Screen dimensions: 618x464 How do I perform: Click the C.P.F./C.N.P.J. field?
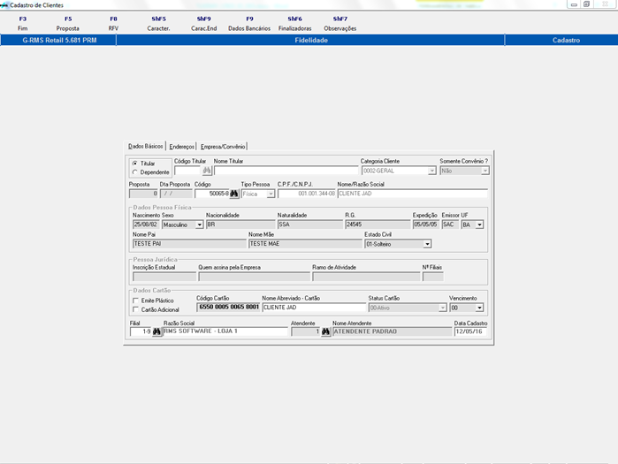[x=307, y=194]
